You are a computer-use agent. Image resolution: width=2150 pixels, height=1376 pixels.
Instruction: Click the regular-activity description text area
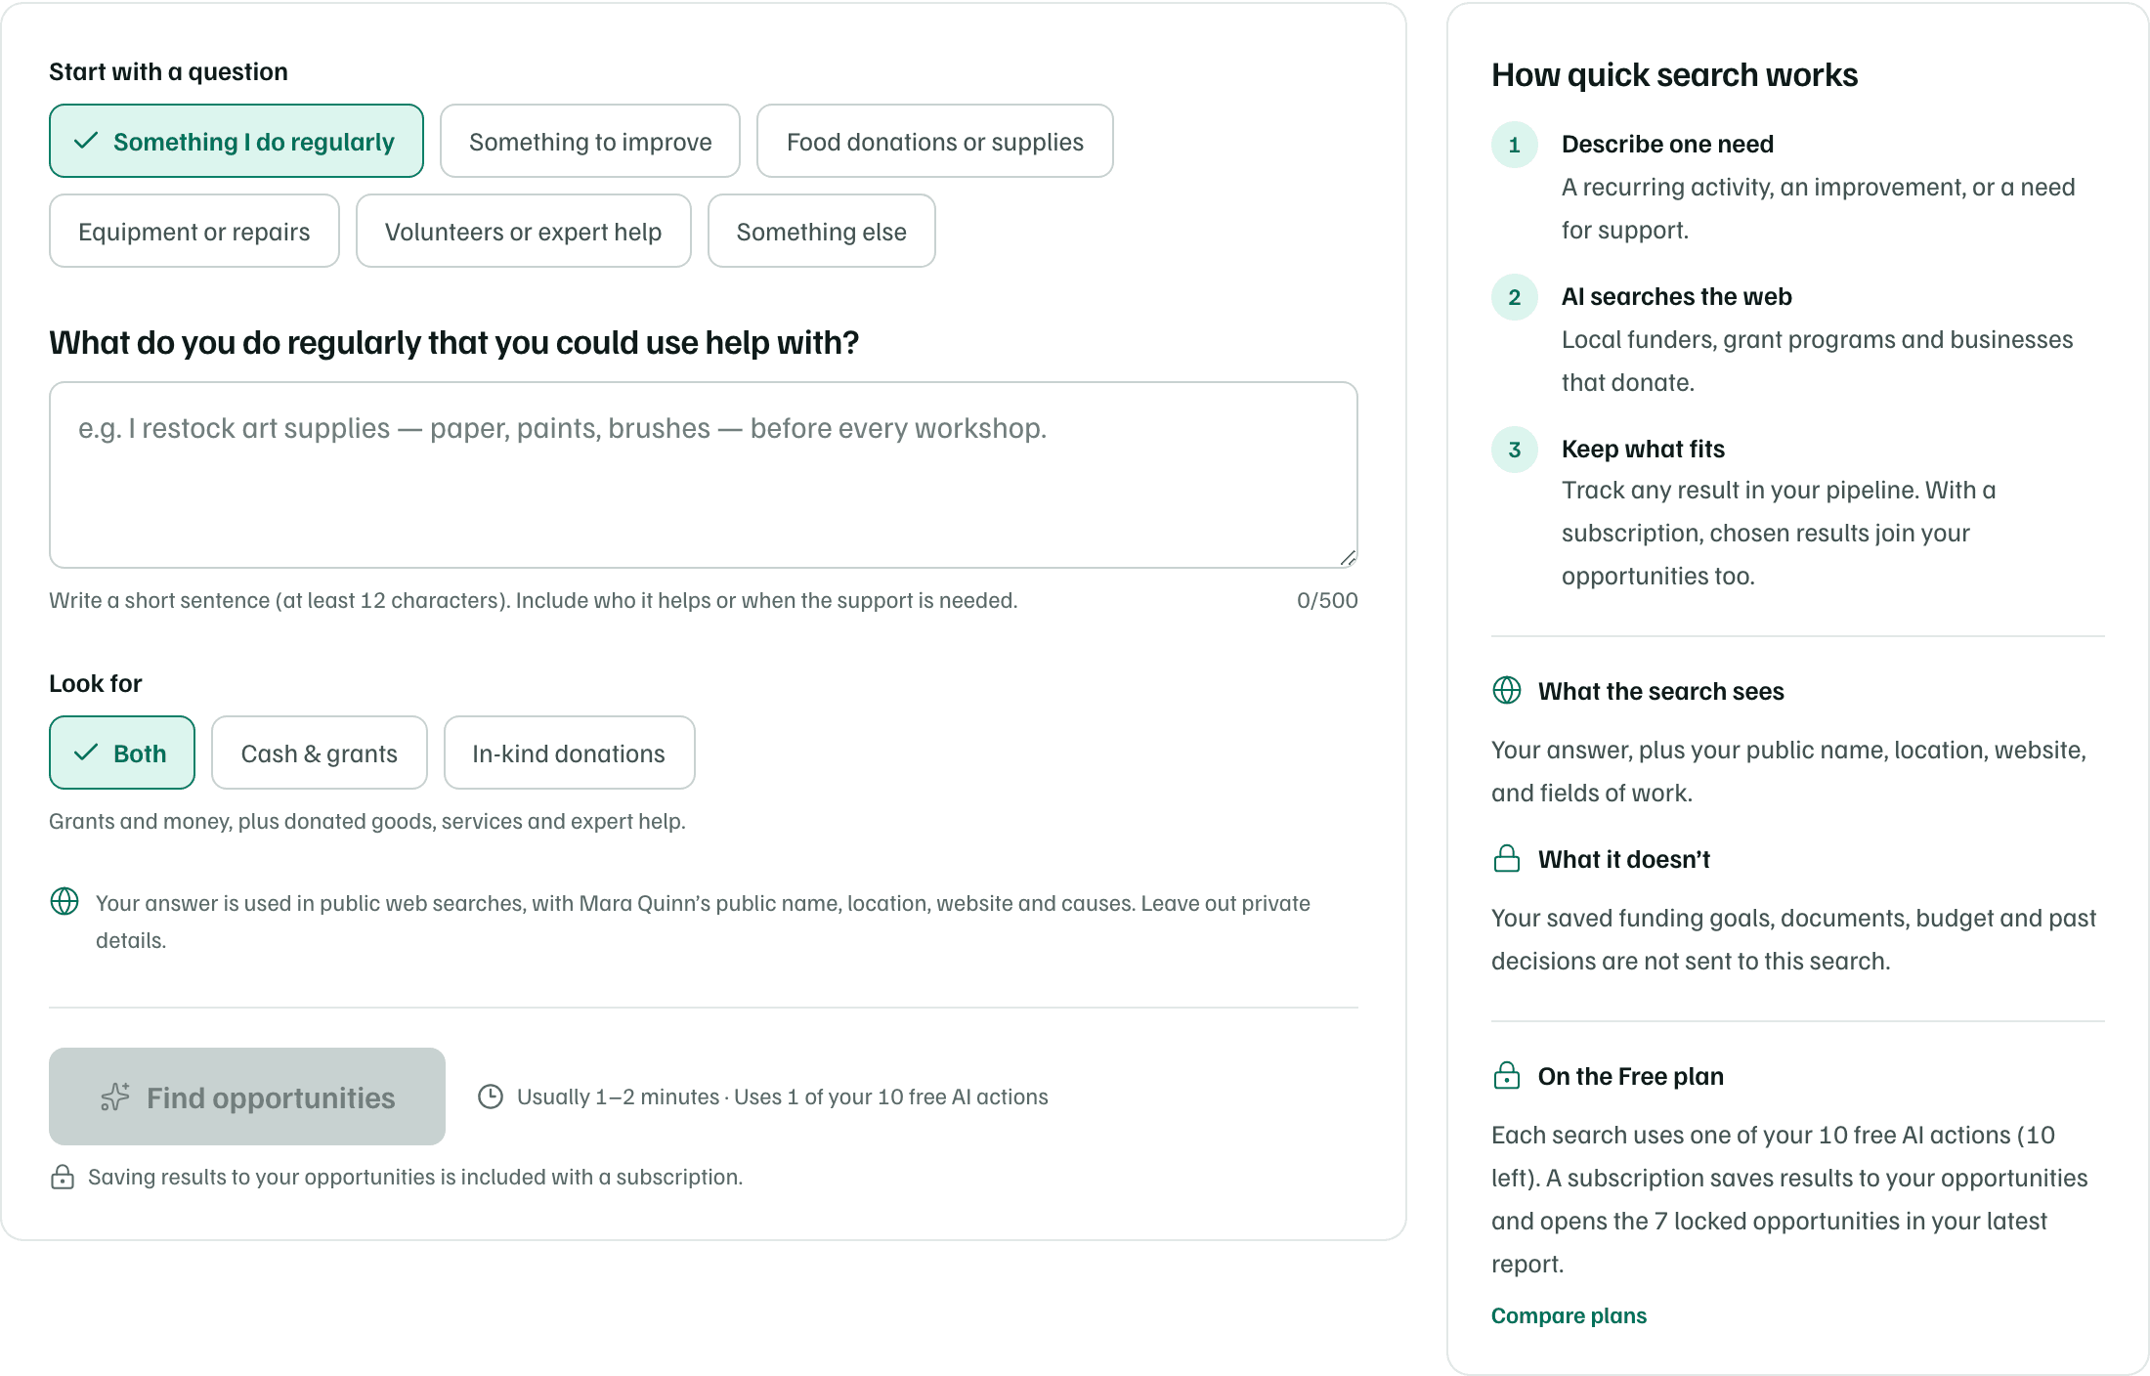coord(704,475)
